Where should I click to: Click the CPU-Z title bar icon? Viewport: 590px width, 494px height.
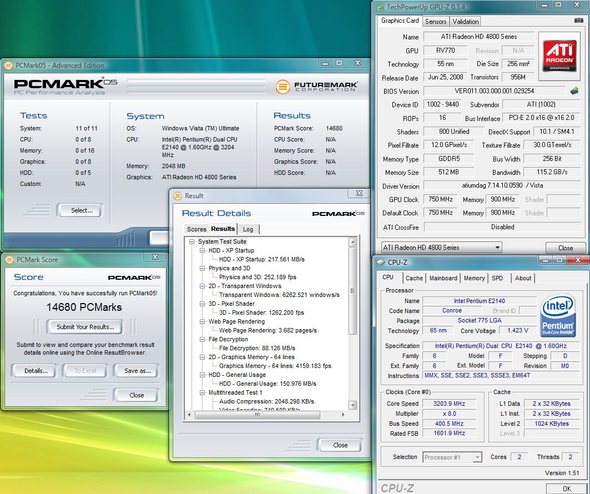pos(381,262)
